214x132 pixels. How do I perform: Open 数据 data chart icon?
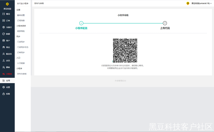pos(4,34)
